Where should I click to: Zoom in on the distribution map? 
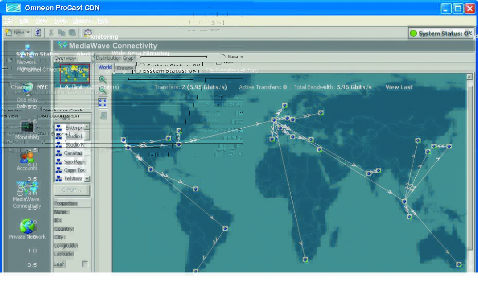coord(103,80)
